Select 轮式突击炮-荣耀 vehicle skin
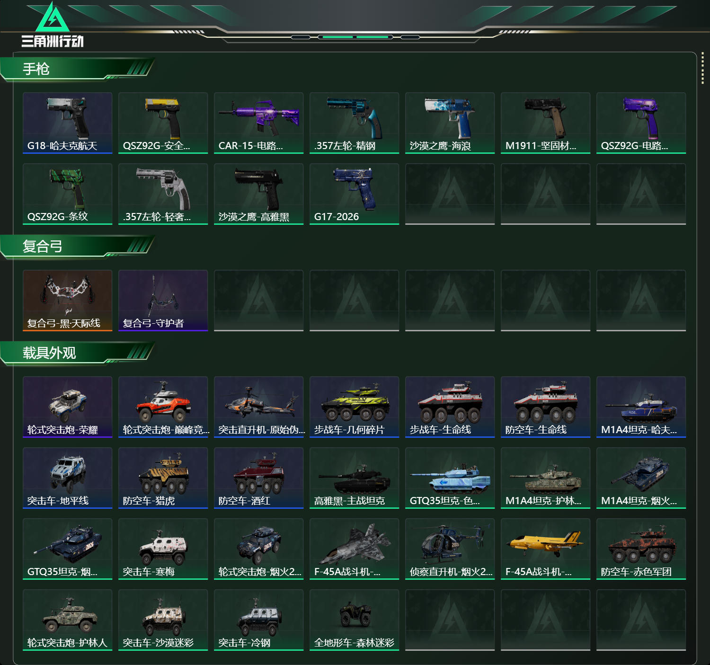The width and height of the screenshot is (710, 665). 68,407
